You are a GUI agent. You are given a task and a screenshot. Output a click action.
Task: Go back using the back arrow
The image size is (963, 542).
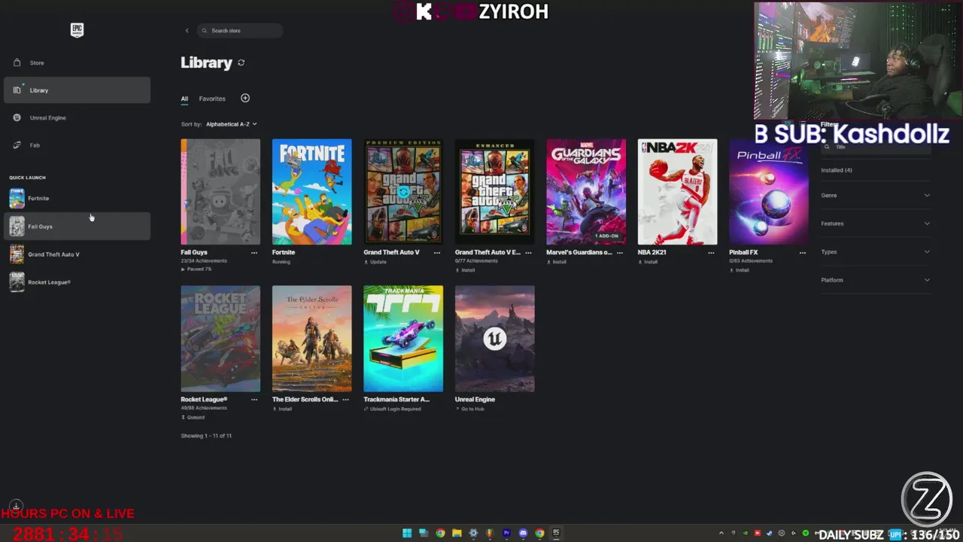(187, 31)
